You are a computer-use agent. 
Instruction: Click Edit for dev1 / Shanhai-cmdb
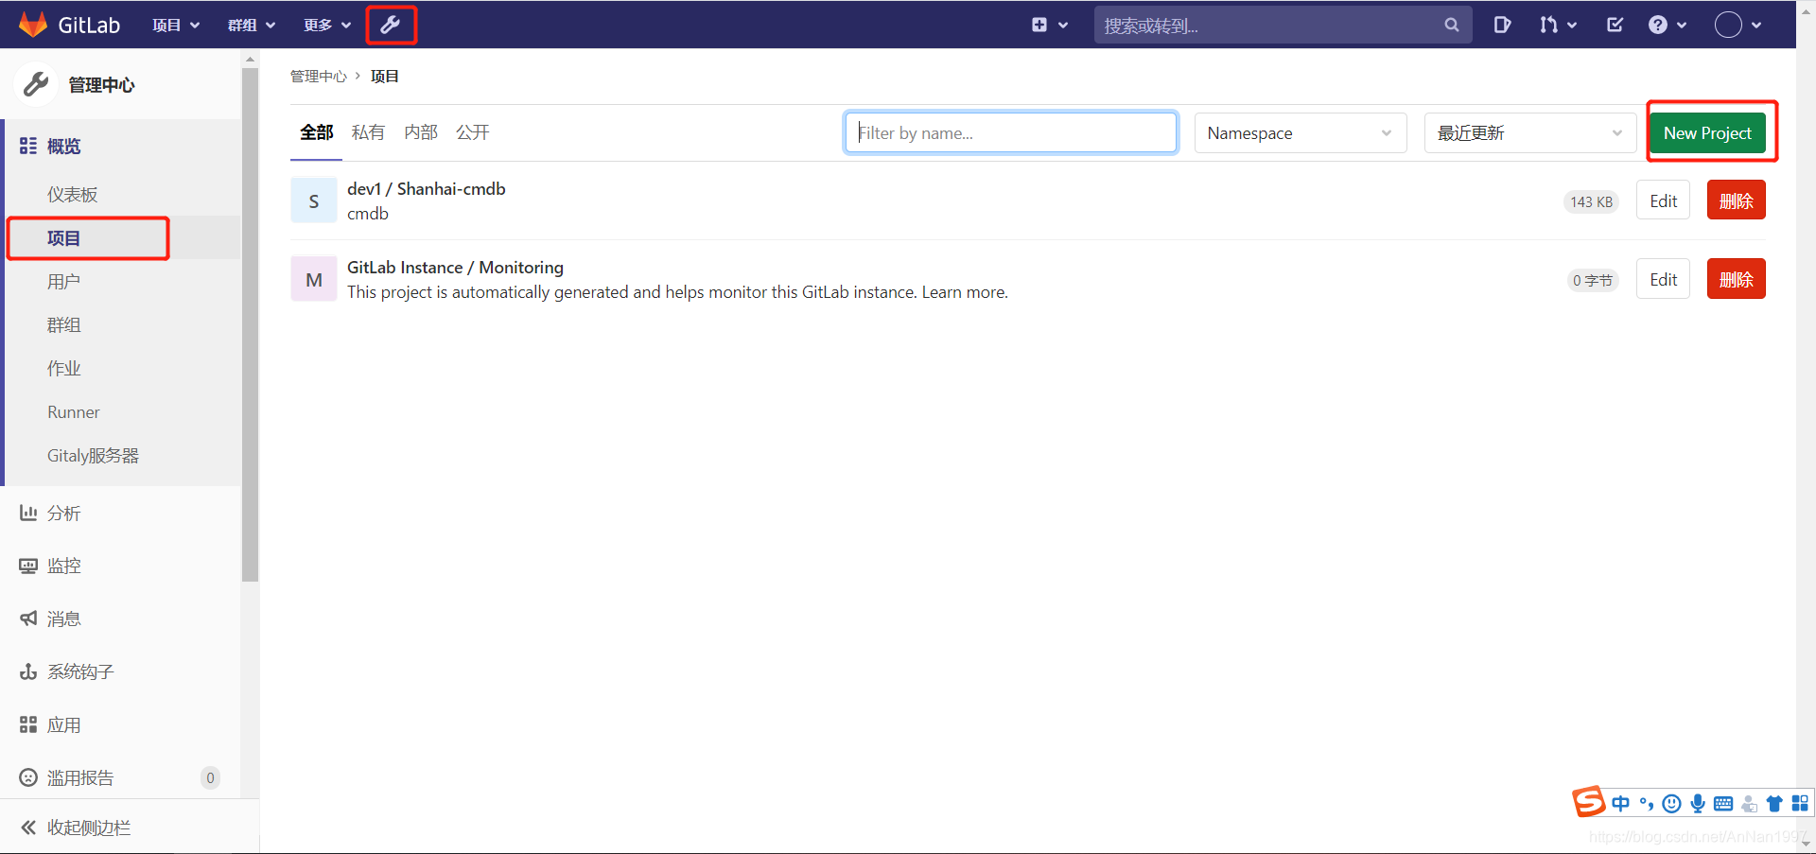(1663, 200)
